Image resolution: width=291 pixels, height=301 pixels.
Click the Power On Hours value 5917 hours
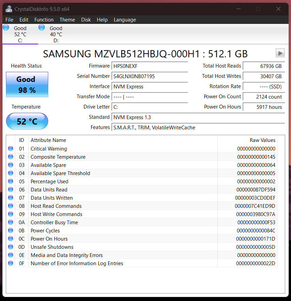264,107
